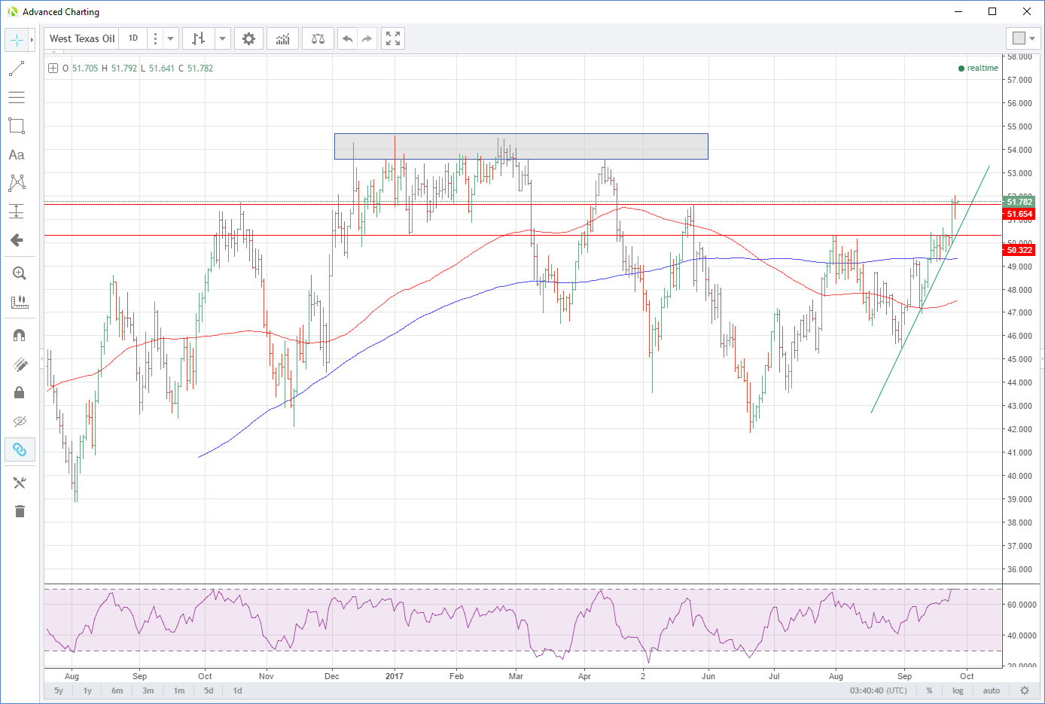1045x704 pixels.
Task: Undo the last chart action
Action: pyautogui.click(x=347, y=38)
